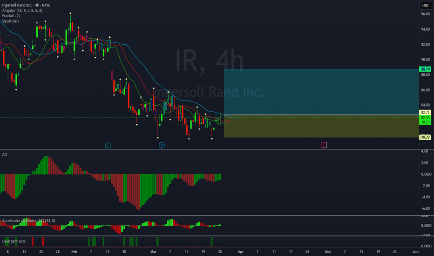
Task: Select the olive stop-loss zone of the position
Action: pyautogui.click(x=321, y=126)
